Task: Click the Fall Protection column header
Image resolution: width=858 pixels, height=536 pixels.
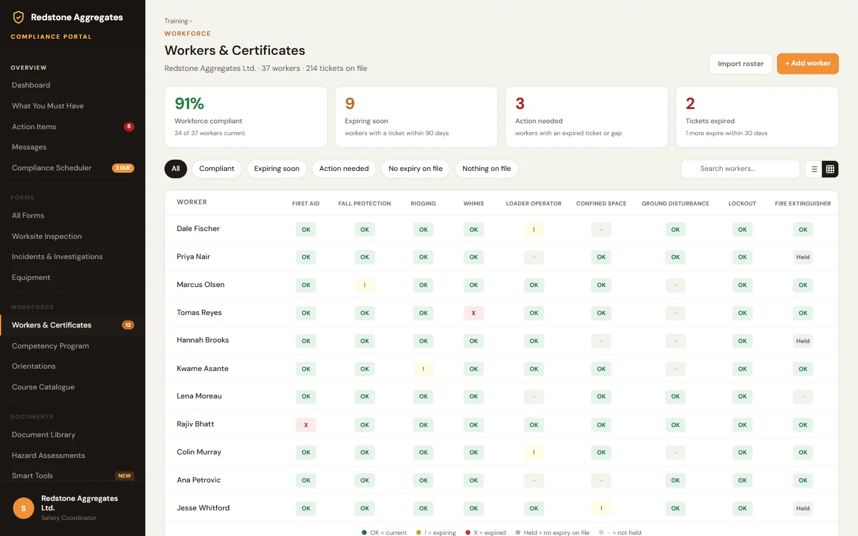Action: coord(365,204)
